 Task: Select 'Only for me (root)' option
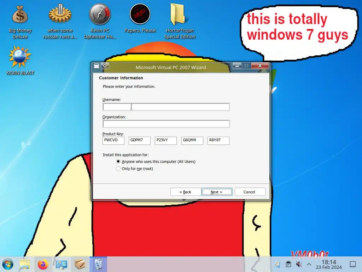click(134, 169)
